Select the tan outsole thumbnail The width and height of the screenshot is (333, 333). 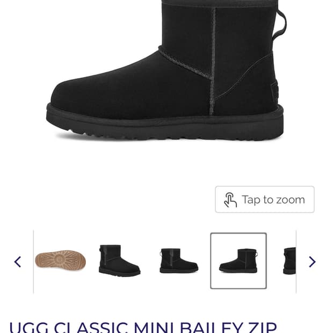tap(60, 260)
